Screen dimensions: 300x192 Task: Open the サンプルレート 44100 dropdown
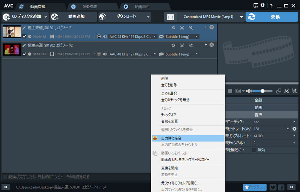(274, 136)
